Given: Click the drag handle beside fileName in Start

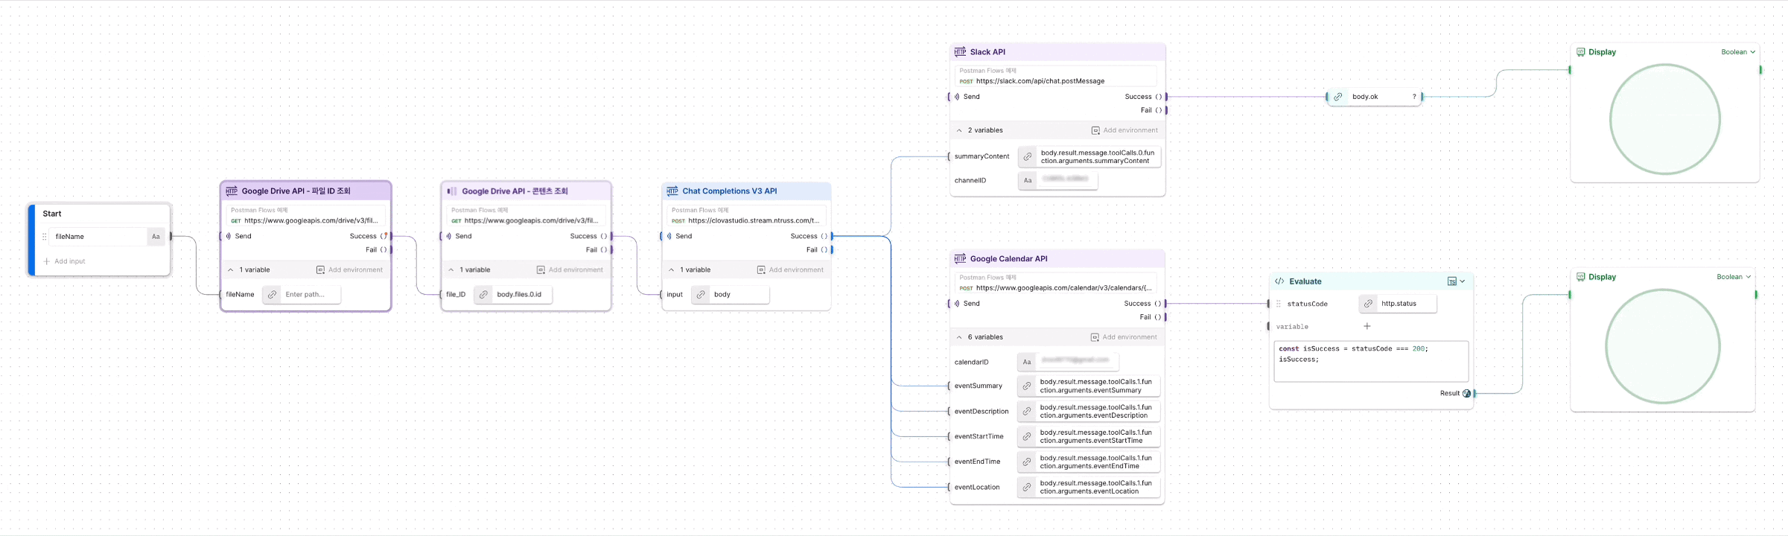Looking at the screenshot, I should click(x=45, y=237).
